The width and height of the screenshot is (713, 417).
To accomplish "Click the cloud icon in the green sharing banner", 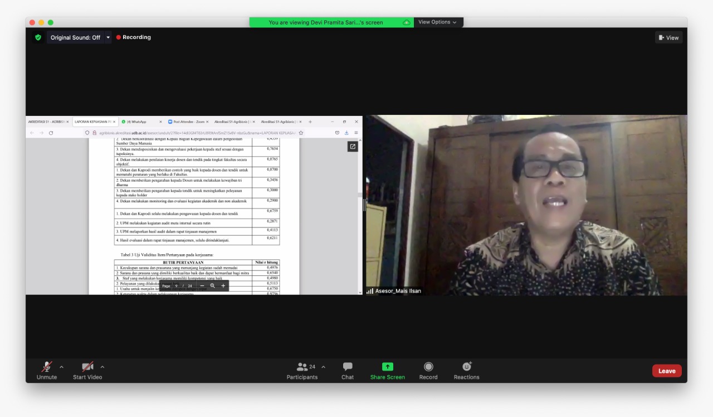I will coord(407,22).
